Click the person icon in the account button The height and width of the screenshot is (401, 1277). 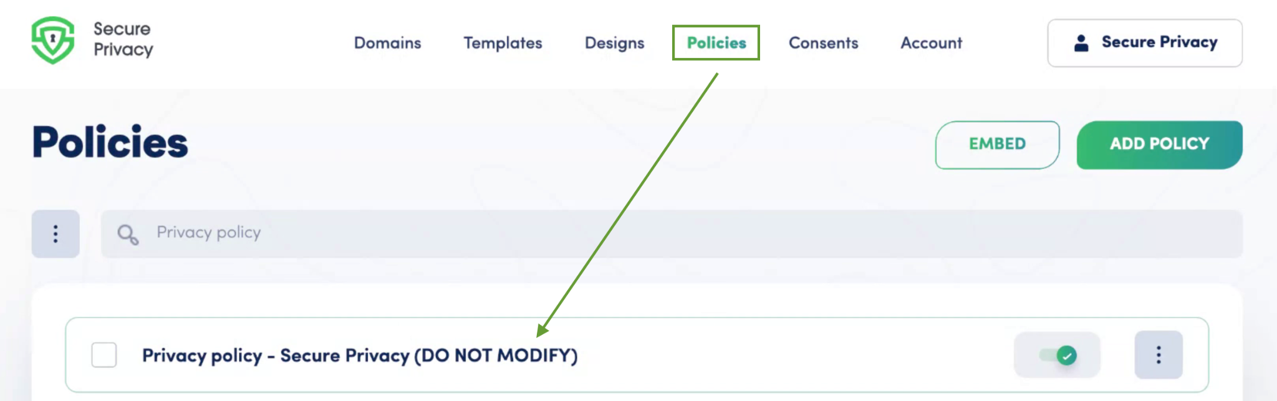click(x=1081, y=42)
